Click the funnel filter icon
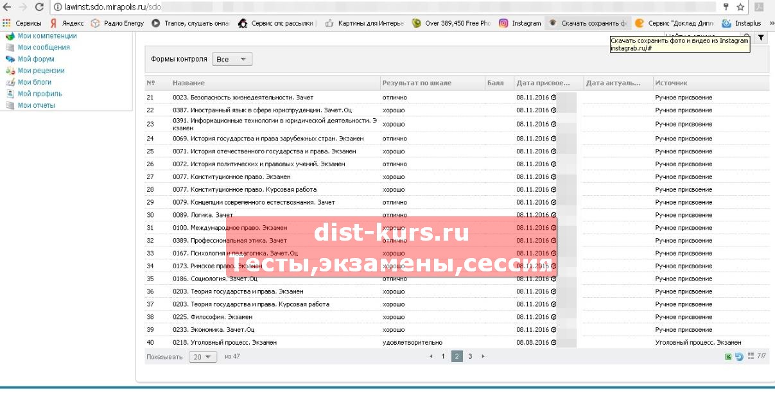775x396 pixels. tap(761, 38)
